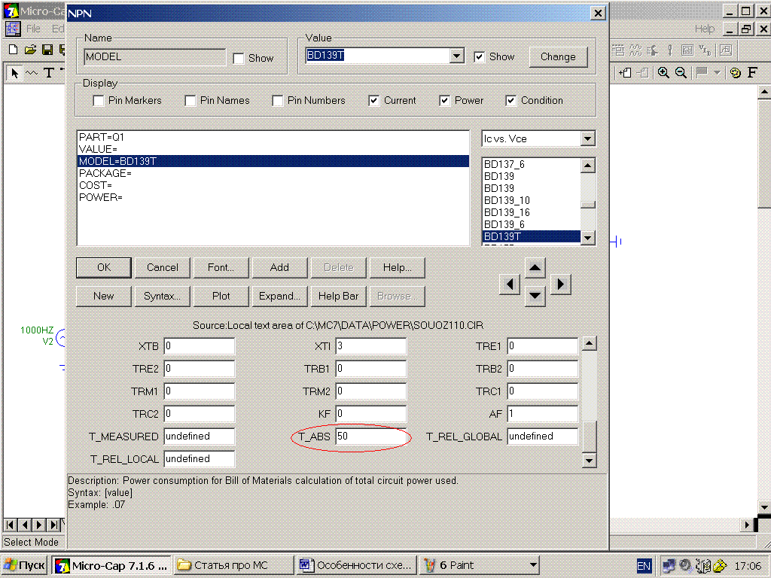Image resolution: width=771 pixels, height=578 pixels.
Task: Select the arrow pointer Select Mode tool
Action: pyautogui.click(x=14, y=73)
